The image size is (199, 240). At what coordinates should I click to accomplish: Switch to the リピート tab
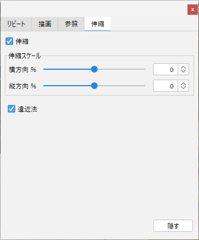point(16,24)
